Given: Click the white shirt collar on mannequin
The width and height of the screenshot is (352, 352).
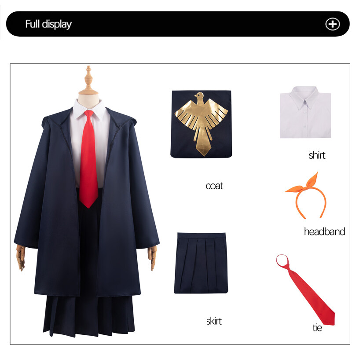Looking at the screenshot, I should 89,109.
